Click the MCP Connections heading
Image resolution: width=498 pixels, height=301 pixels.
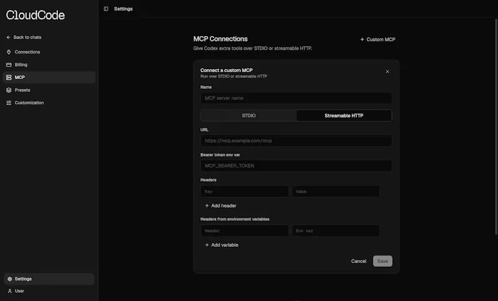click(x=220, y=39)
